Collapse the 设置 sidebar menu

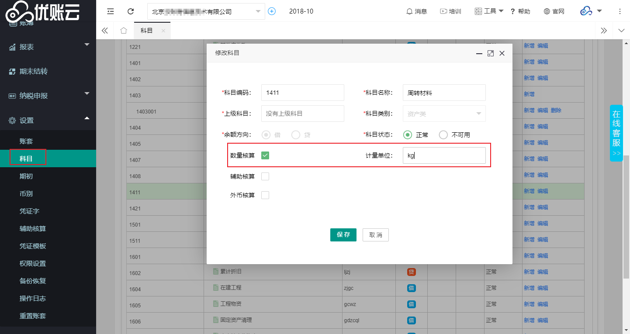48,120
